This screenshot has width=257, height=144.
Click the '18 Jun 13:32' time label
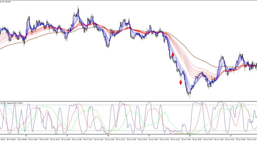point(175,140)
